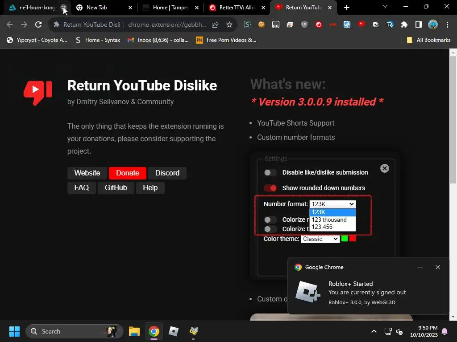Screen dimensions: 457x342
Task: Open the Website link button
Action: pyautogui.click(x=87, y=173)
